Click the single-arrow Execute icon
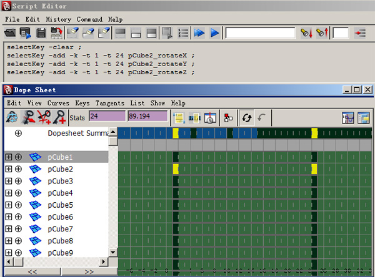375x277 pixels. tap(214, 32)
